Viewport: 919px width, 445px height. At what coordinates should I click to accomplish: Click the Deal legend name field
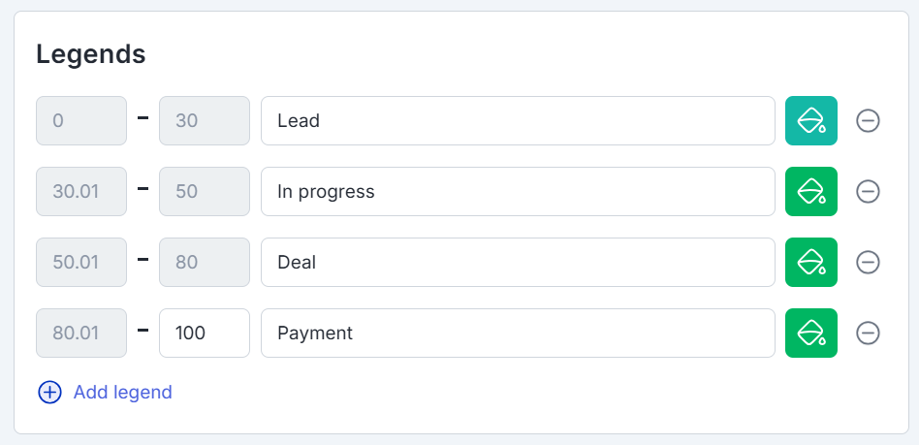pyautogui.click(x=518, y=263)
